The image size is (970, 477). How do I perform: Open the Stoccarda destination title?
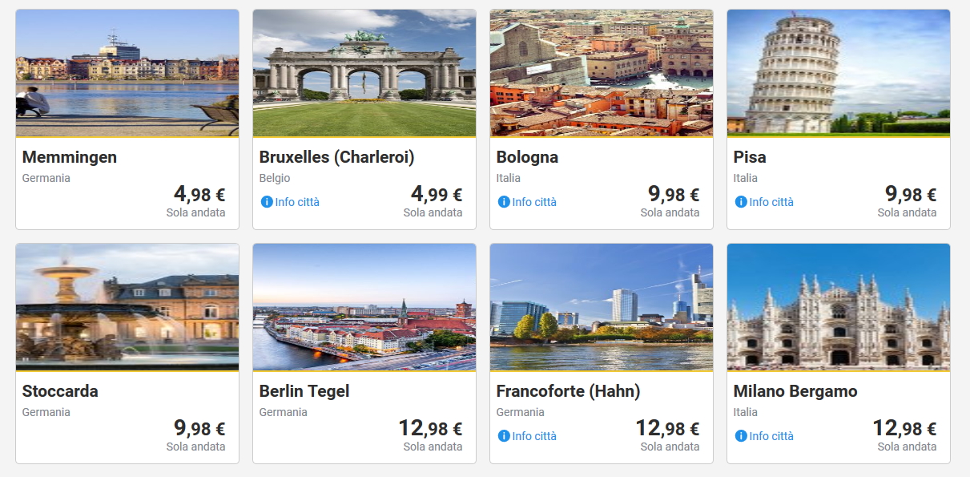tap(60, 391)
